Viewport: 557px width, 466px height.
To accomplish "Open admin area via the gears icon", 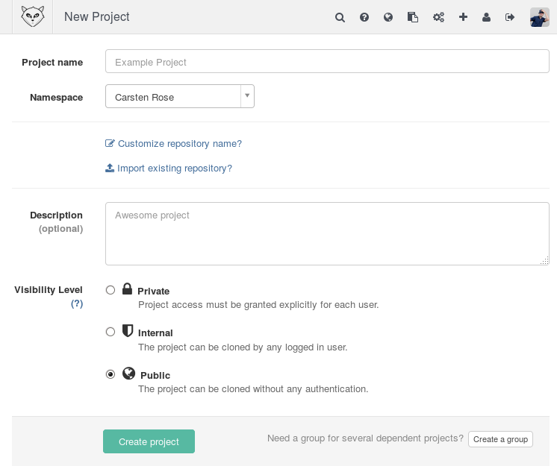I will pyautogui.click(x=438, y=17).
